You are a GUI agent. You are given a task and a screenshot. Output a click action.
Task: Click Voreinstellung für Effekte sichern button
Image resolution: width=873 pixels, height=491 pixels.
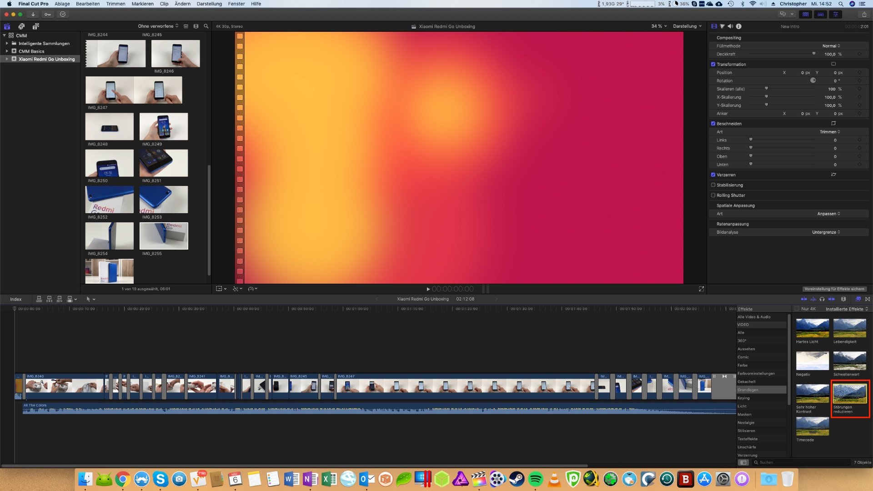[x=834, y=289]
